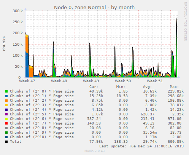The height and width of the screenshot is (155, 189).
Task: Click the max value '14.23k'
Action: point(177,110)
